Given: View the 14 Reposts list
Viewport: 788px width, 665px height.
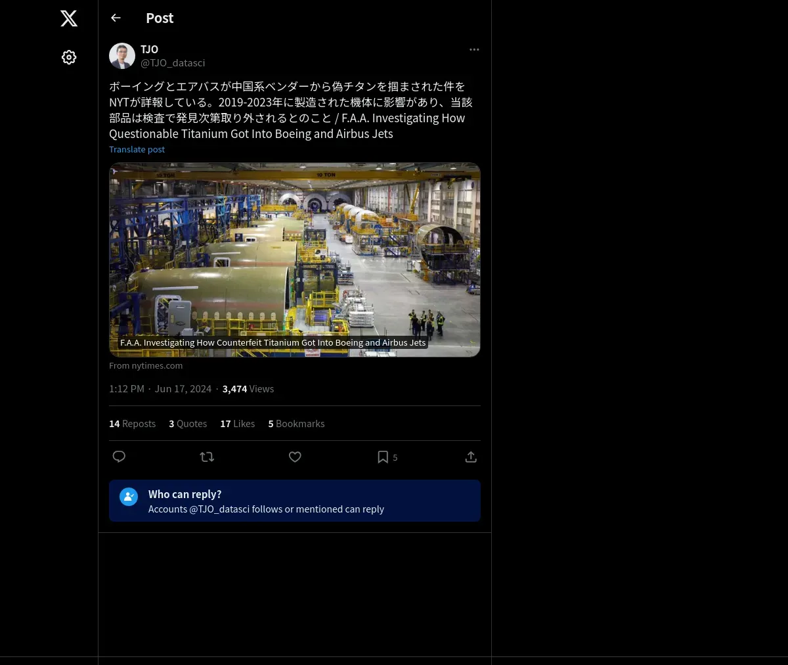Looking at the screenshot, I should click(x=132, y=424).
